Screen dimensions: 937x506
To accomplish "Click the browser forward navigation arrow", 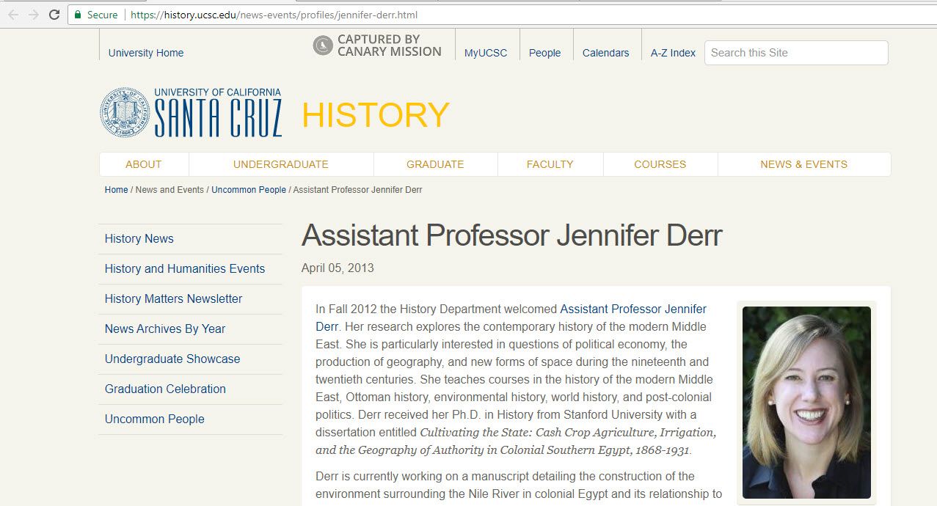I will click(x=32, y=13).
